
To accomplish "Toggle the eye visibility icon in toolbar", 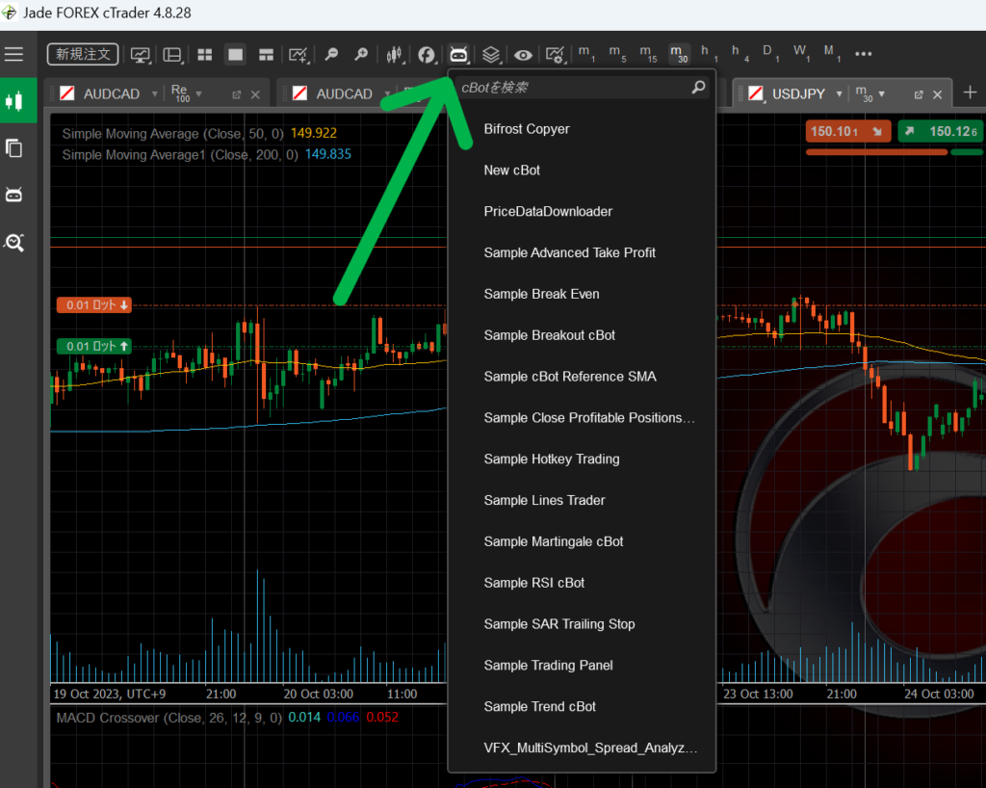I will click(523, 55).
